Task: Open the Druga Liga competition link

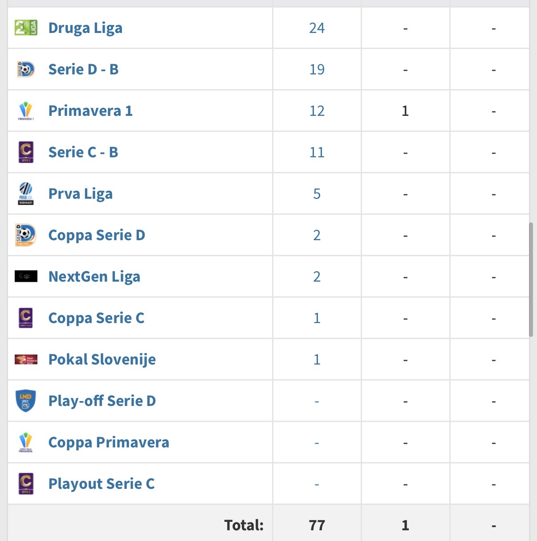Action: [85, 28]
